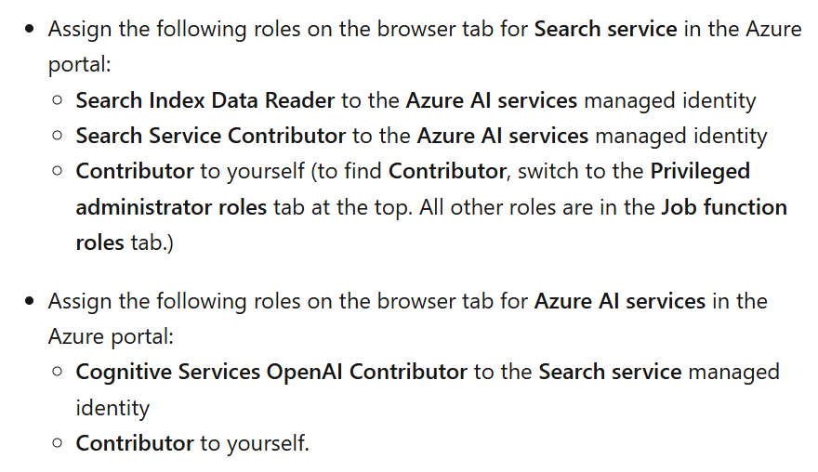Screen dimensions: 818x472
Task: Click bold text Cognitive Services OpenAI Contributor
Action: (271, 372)
